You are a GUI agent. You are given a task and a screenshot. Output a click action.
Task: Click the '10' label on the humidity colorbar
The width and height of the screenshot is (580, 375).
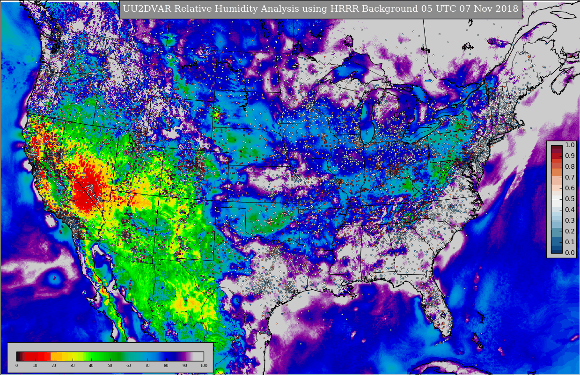35,366
